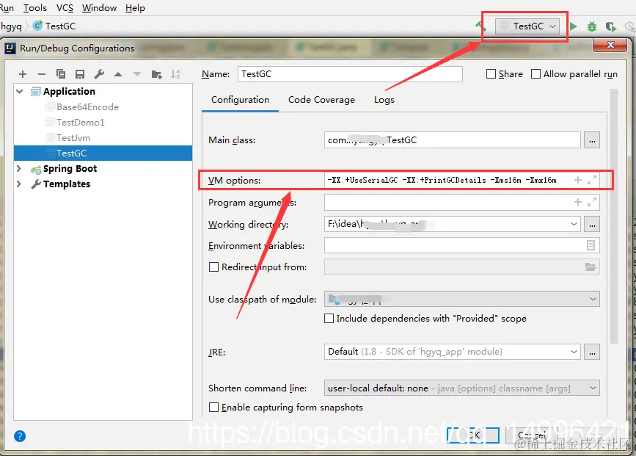Debug TestGC with bug icon
This screenshot has height=456, width=636.
tap(592, 26)
